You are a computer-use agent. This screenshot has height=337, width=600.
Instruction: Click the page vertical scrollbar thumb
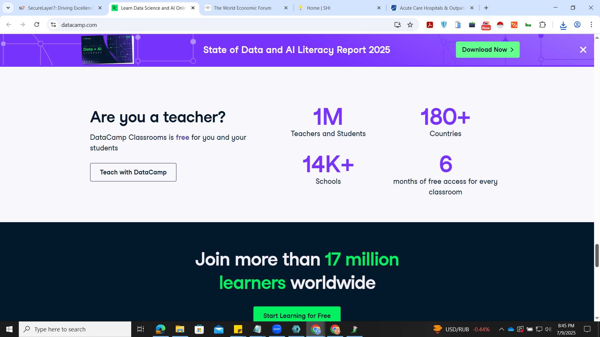pos(597,256)
